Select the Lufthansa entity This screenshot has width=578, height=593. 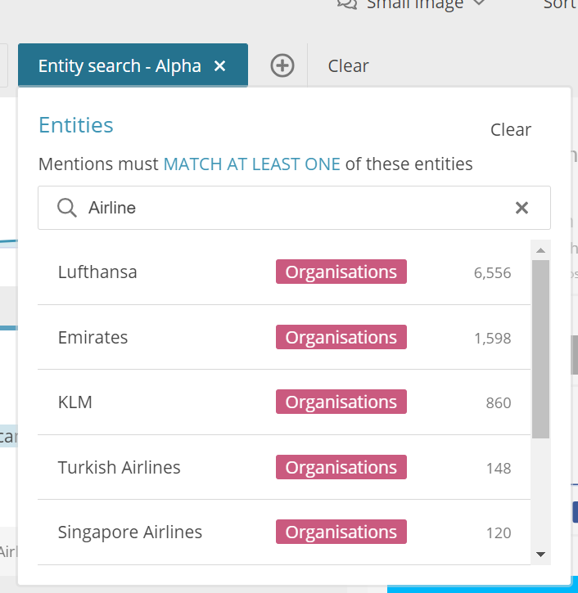pyautogui.click(x=284, y=272)
